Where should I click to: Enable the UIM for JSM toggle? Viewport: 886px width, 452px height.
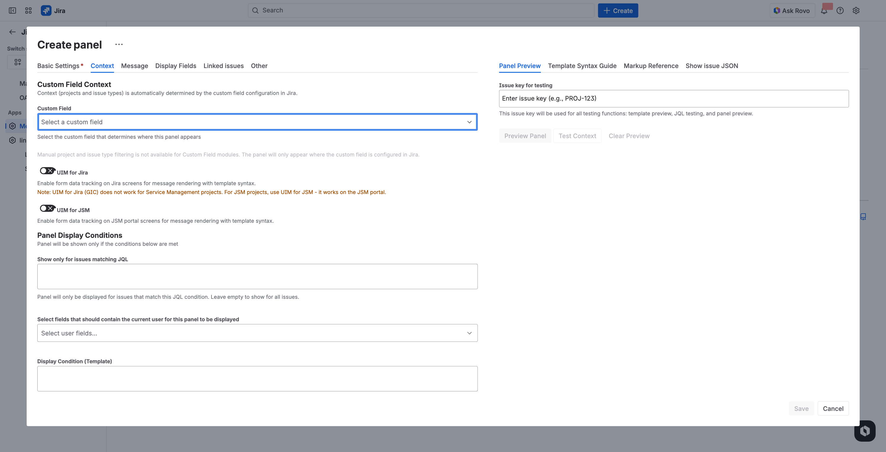pyautogui.click(x=47, y=208)
